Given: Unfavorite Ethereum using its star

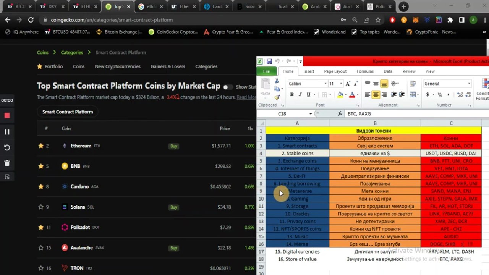Looking at the screenshot, I should point(41,146).
